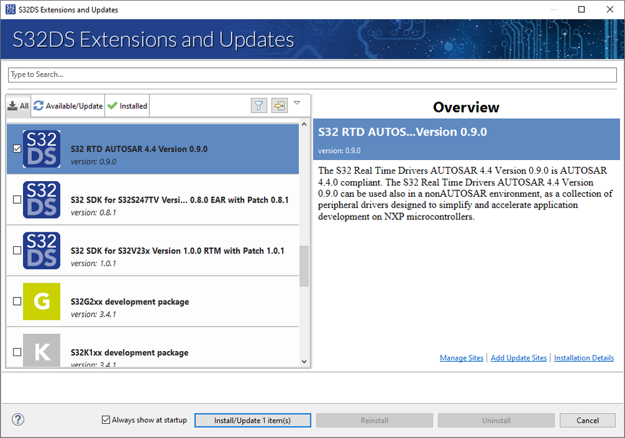The image size is (625, 438).
Task: Click the S32DS logo of S32V23x SDK
Action: pos(41,251)
